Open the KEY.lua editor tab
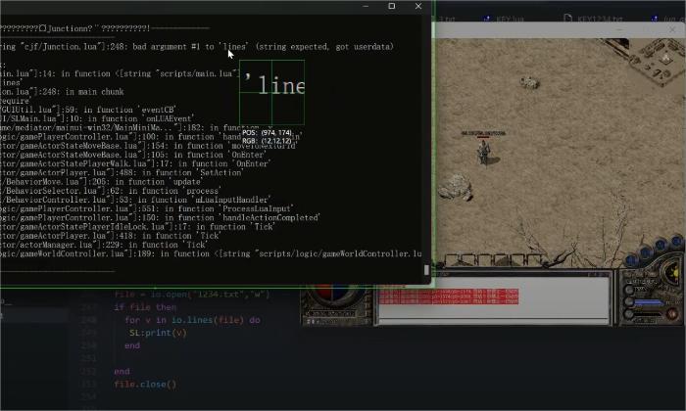686x411 pixels. (510, 18)
